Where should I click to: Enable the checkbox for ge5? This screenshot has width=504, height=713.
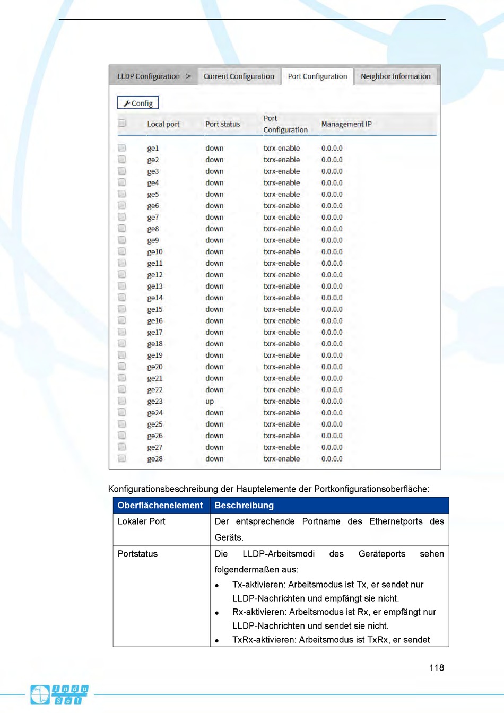tap(122, 194)
